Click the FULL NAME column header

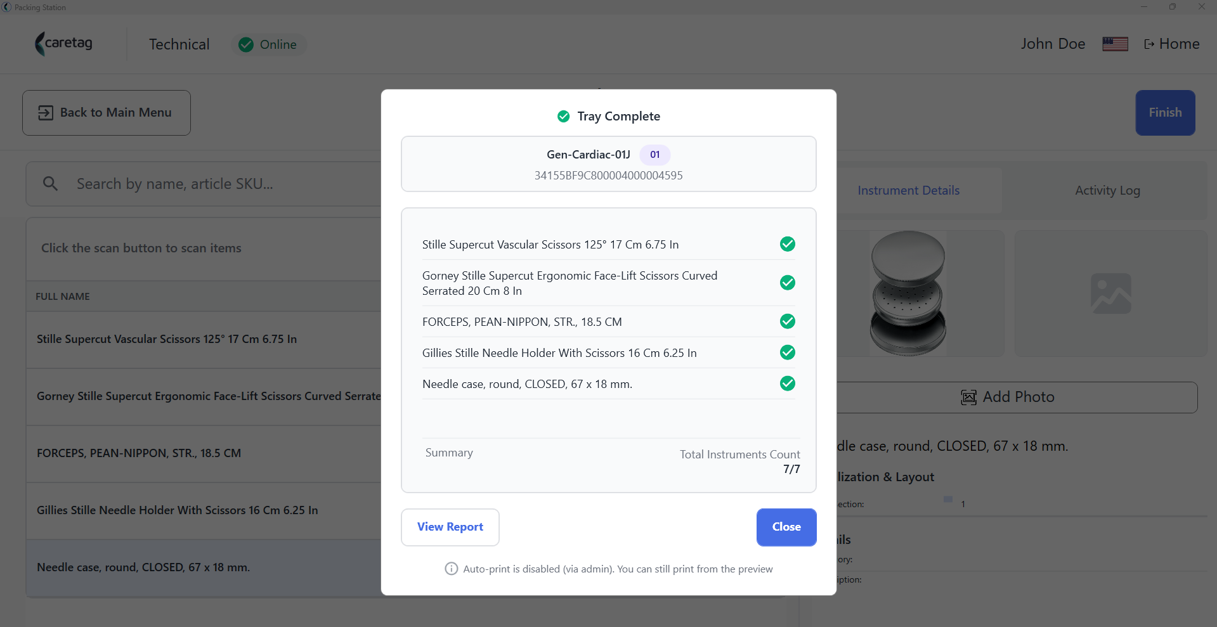click(63, 297)
